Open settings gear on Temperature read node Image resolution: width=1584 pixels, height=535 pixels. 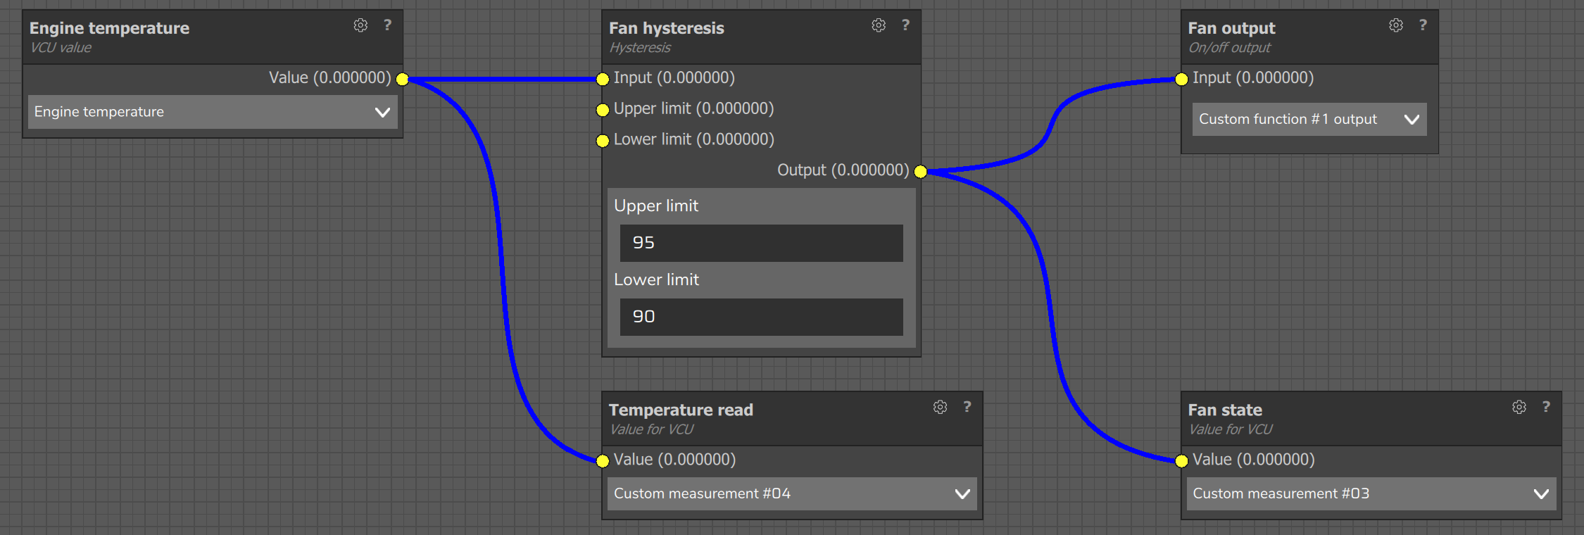point(940,407)
